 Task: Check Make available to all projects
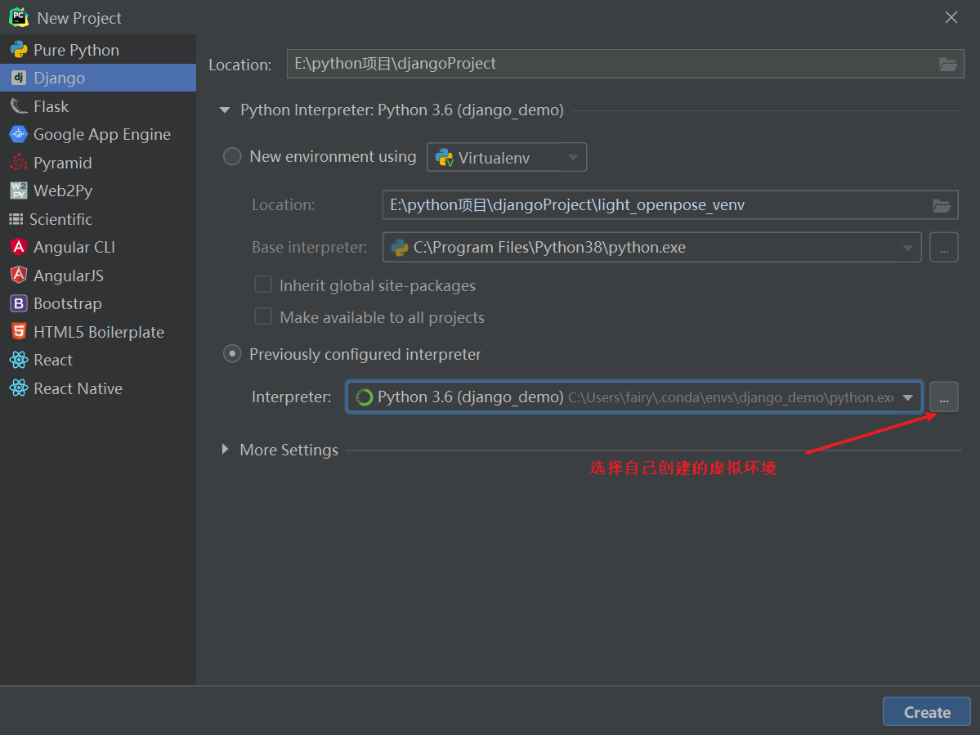pyautogui.click(x=263, y=317)
